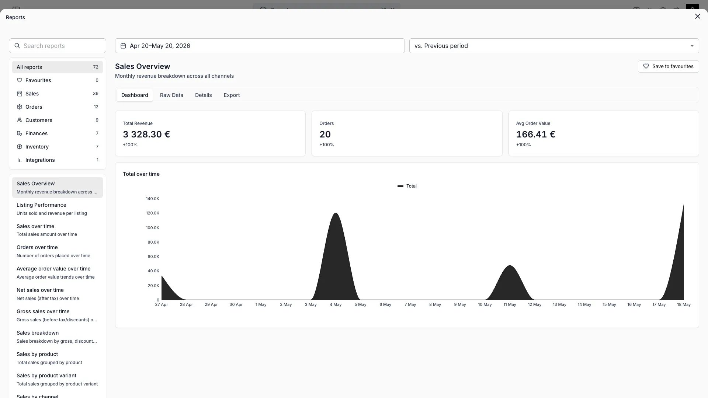Open the Orders over time report
Screen dimensions: 708x398
[x=58, y=251]
